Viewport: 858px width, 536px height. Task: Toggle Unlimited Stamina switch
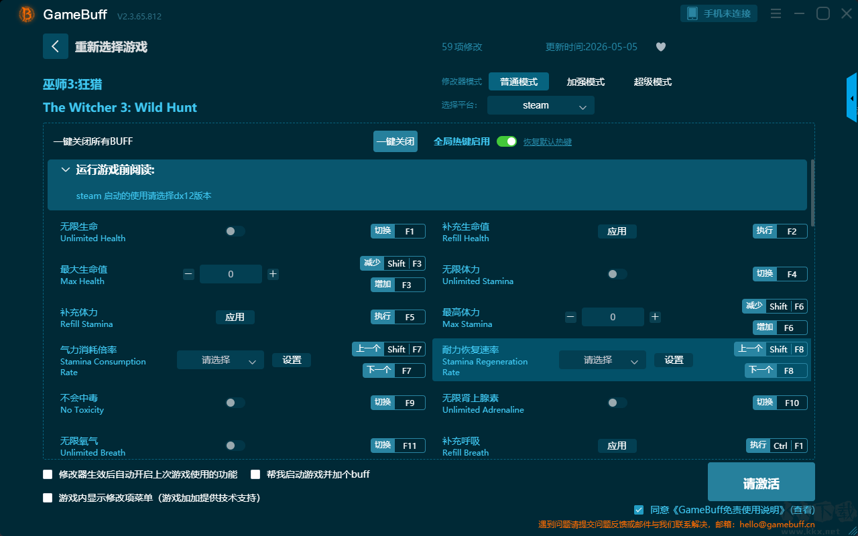pyautogui.click(x=617, y=274)
